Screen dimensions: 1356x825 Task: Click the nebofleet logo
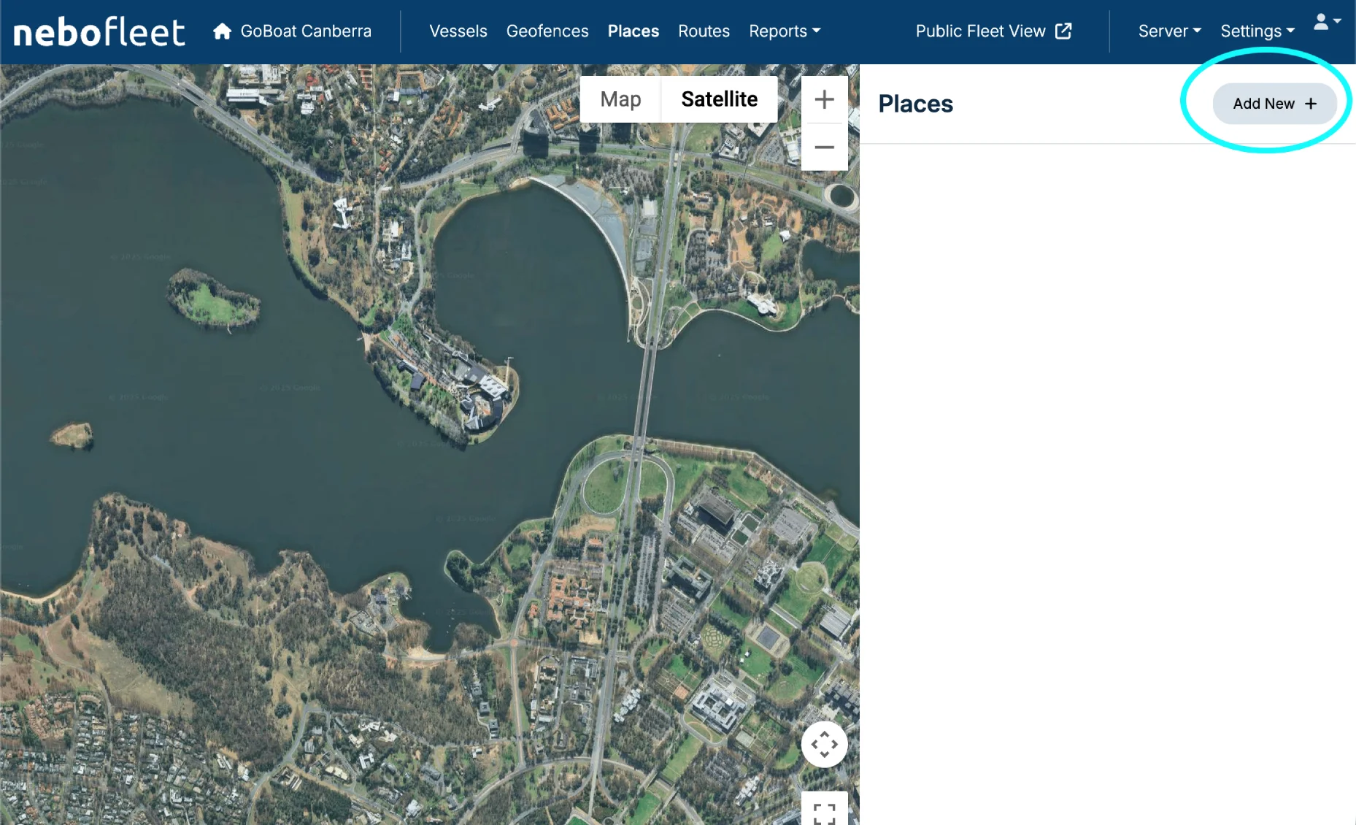(99, 32)
